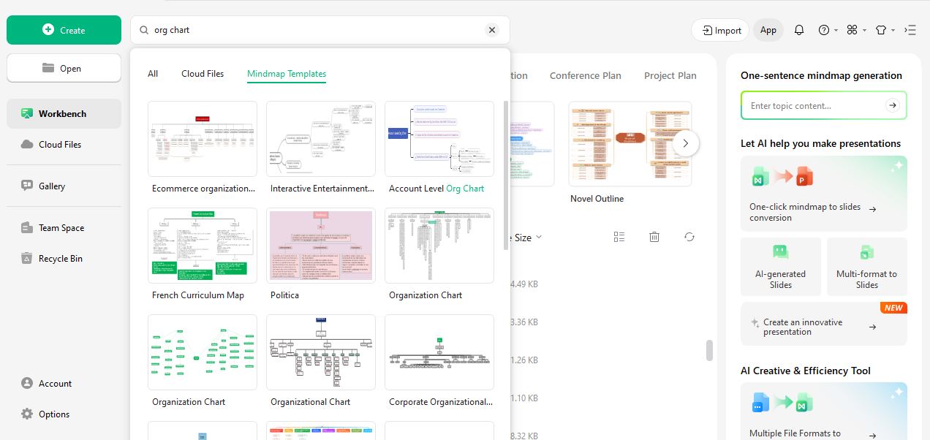Switch to the Cloud Files search tab
930x440 pixels.
(x=203, y=74)
